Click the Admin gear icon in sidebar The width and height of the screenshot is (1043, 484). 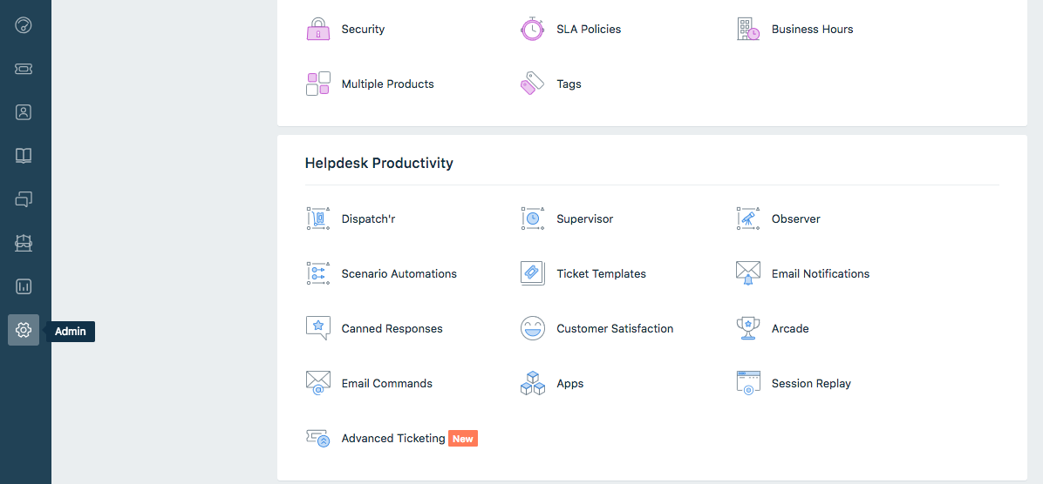pos(24,330)
